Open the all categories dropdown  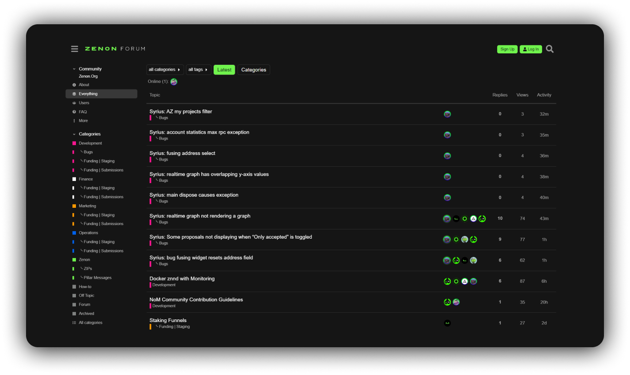pyautogui.click(x=165, y=70)
